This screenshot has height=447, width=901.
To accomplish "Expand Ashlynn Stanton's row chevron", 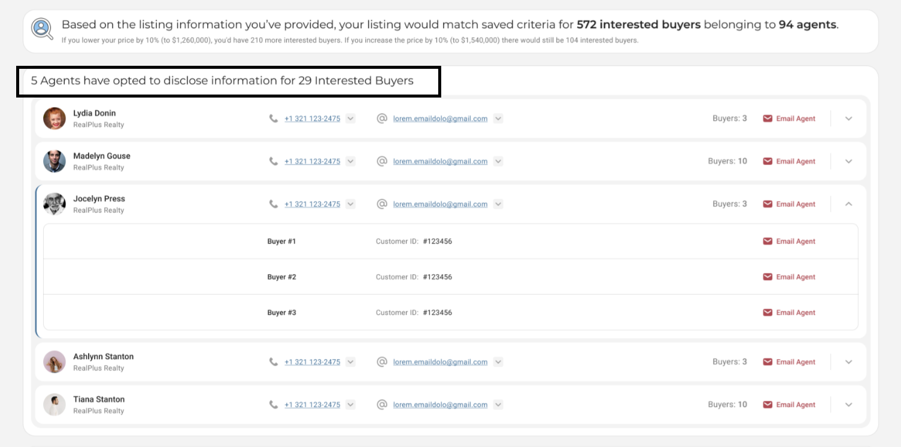I will coord(848,361).
